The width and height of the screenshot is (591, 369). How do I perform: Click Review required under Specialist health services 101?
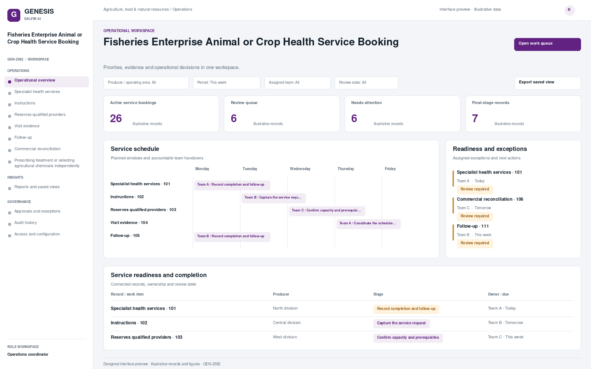pos(475,189)
